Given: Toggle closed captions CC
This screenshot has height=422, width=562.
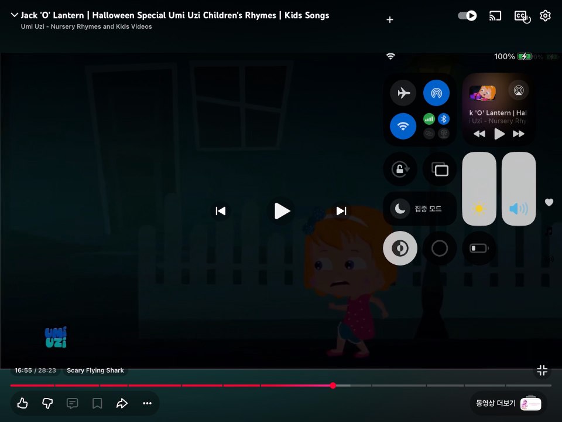Looking at the screenshot, I should point(522,16).
